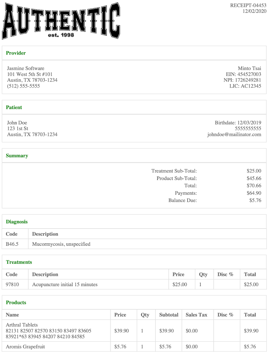Click the Payments amount $64.90
The height and width of the screenshot is (353, 269).
click(x=254, y=193)
